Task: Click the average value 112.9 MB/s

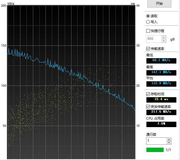Action: [x=161, y=84]
